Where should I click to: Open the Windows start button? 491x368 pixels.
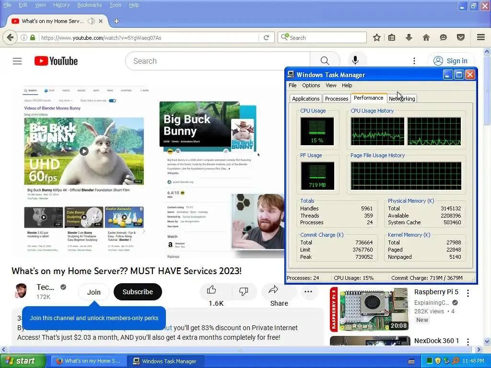[22, 361]
